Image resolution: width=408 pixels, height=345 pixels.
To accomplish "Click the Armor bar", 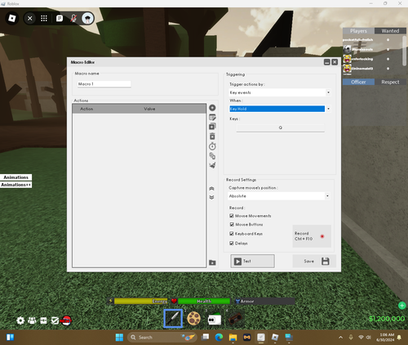I will coord(264,301).
